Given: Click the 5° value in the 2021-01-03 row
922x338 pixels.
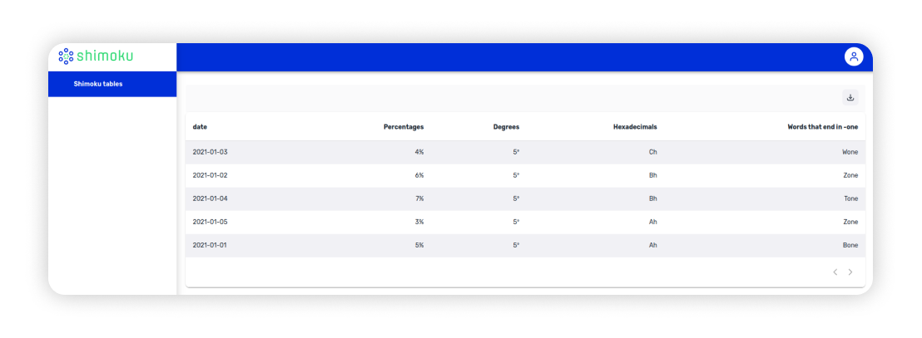Looking at the screenshot, I should pos(516,152).
